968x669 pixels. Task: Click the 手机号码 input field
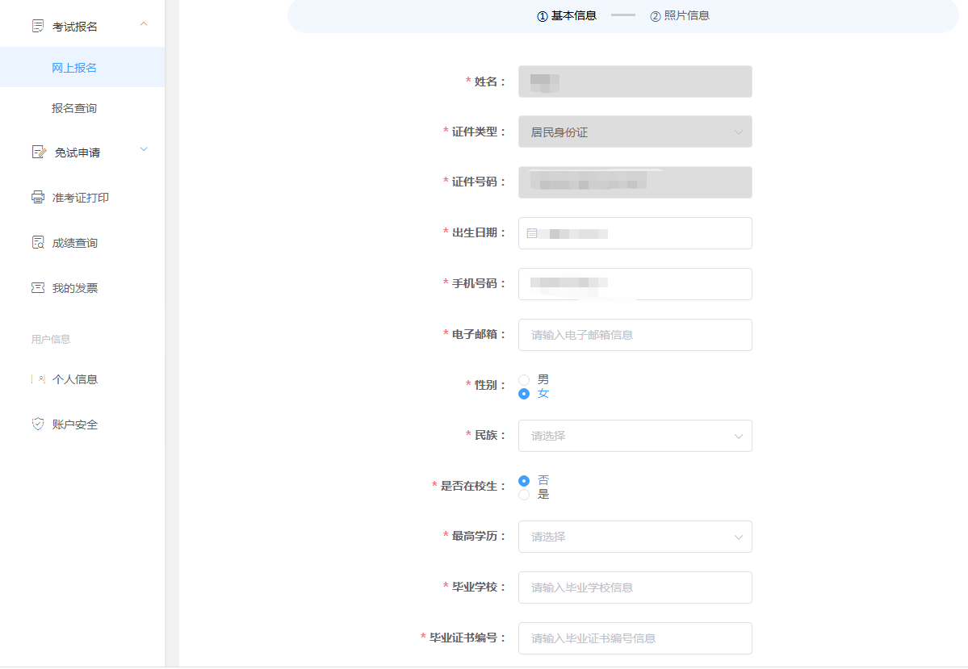[635, 284]
